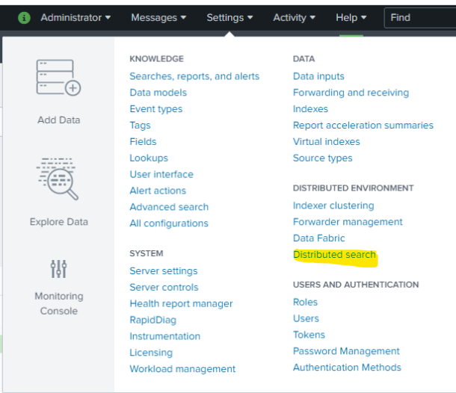The width and height of the screenshot is (456, 393).
Task: Open Searches, reports, and alerts
Action: [194, 76]
